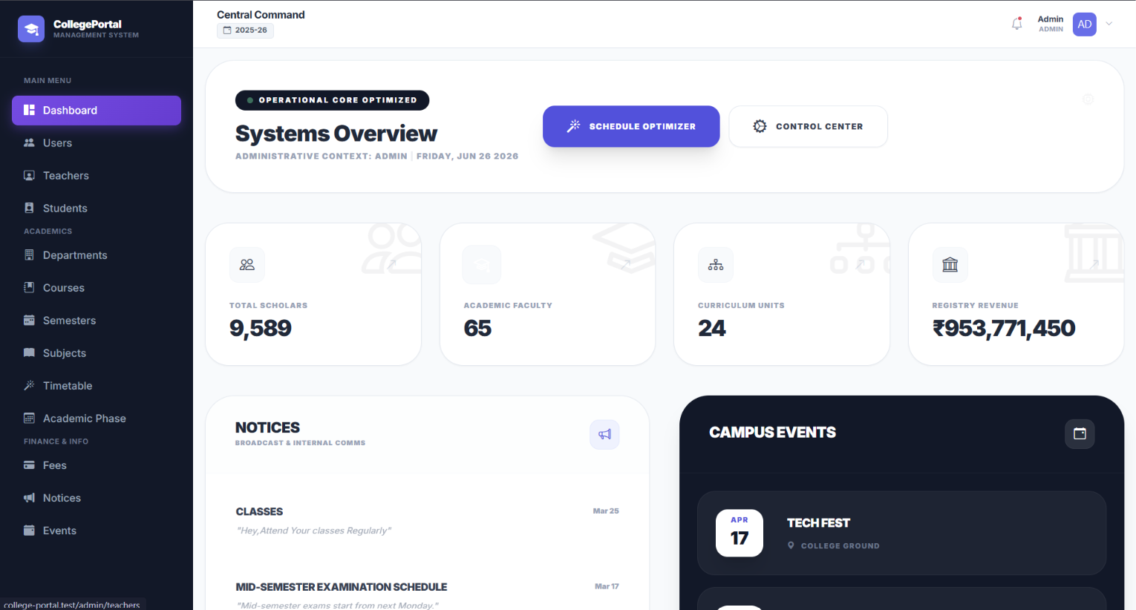Click the faint gear icon in overview card
1136x610 pixels.
pos(1088,99)
